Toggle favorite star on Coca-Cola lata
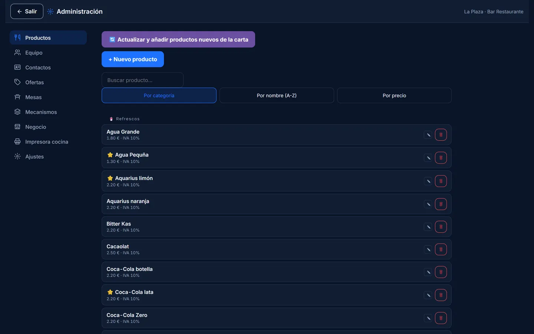Image resolution: width=534 pixels, height=334 pixels. point(110,292)
